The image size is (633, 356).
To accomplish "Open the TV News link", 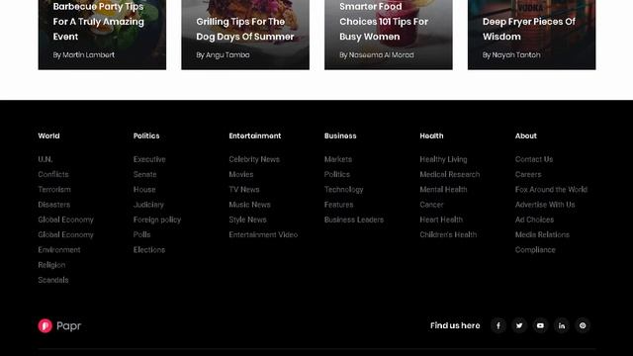I will 244,189.
